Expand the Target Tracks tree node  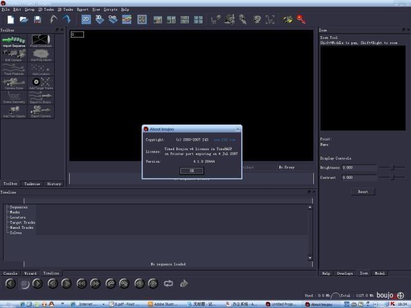coord(22,222)
